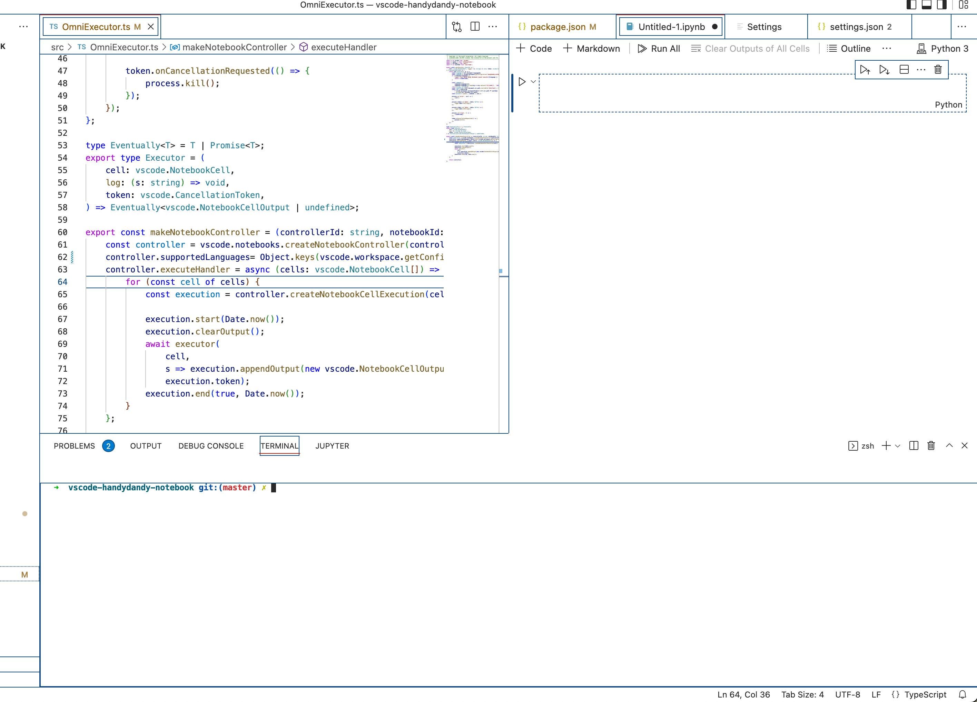Split the notebook cell
The width and height of the screenshot is (977, 702).
point(904,70)
